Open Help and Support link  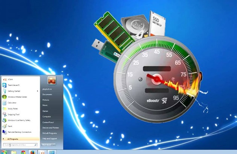coord(49,139)
